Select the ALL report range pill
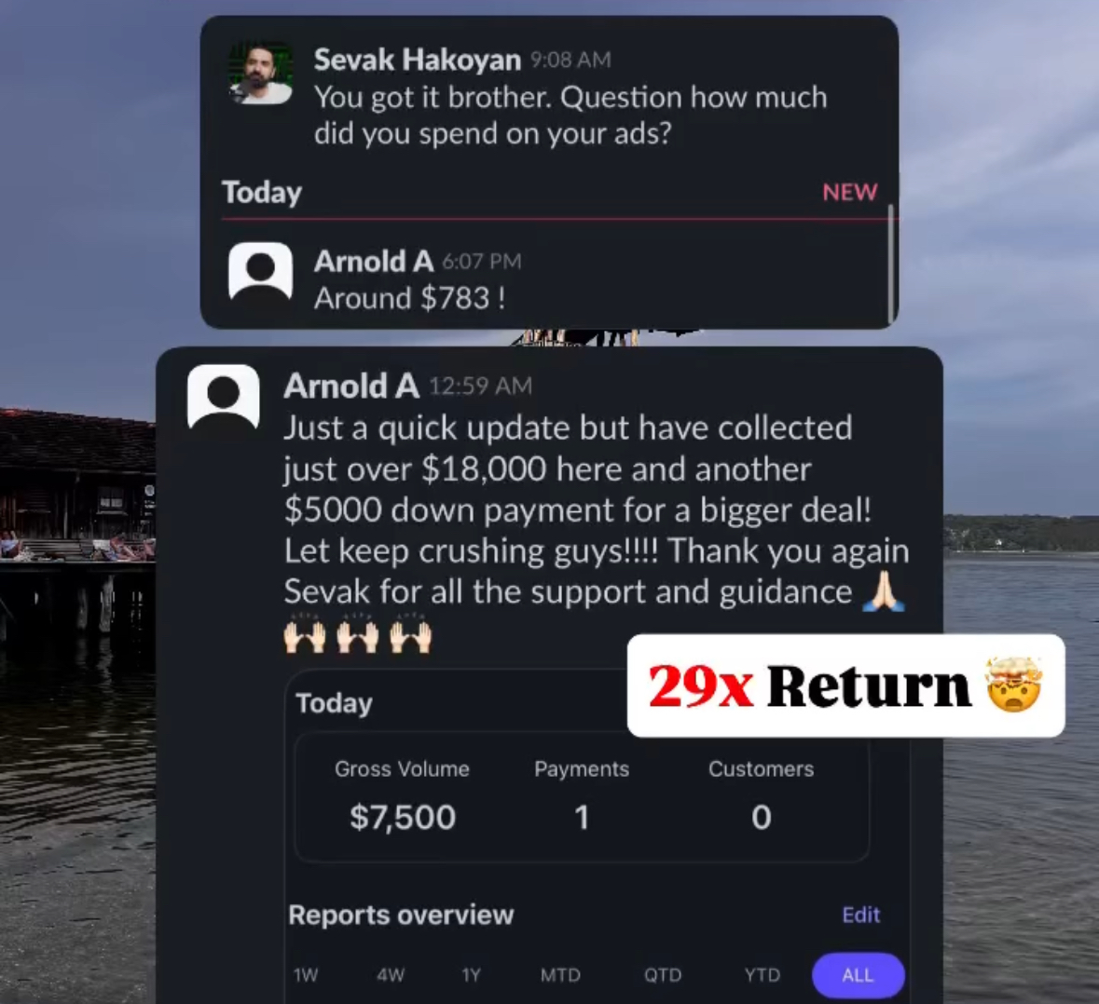This screenshot has width=1099, height=1004. click(858, 974)
